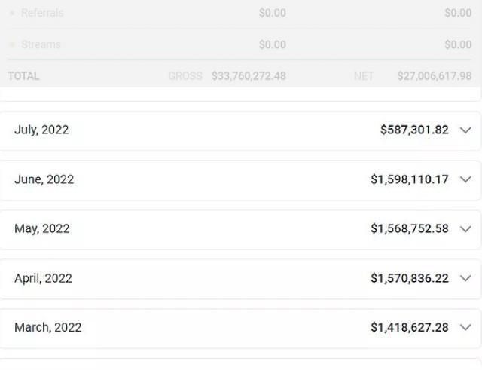This screenshot has height=370, width=482.
Task: Click the gross total $33,760,272.48
Action: coord(249,76)
